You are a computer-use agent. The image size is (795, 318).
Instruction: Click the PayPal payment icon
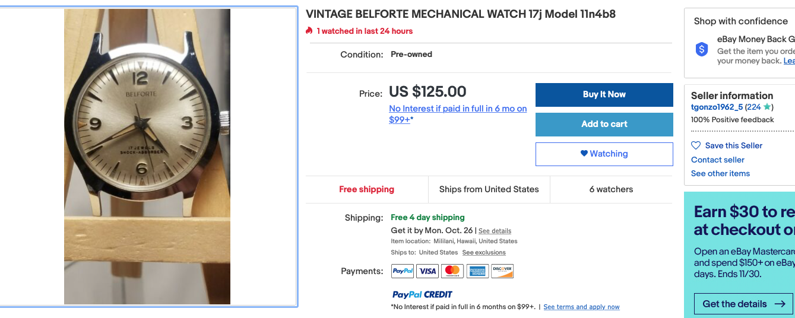[403, 271]
